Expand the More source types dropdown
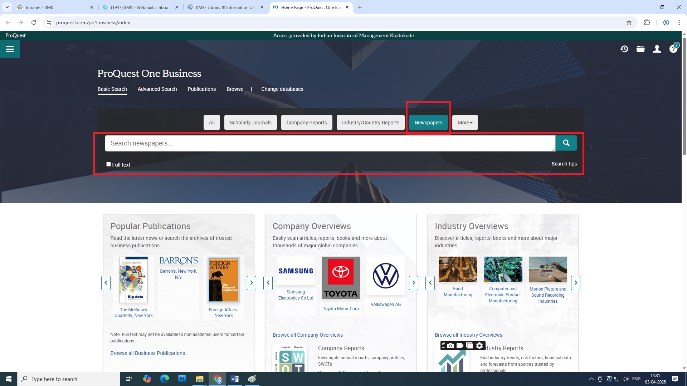 (x=465, y=123)
